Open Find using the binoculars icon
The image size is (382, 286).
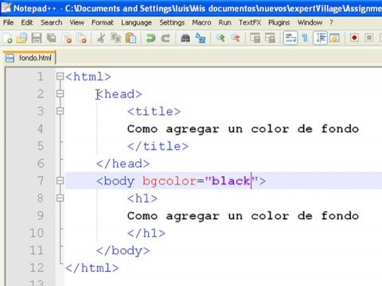[185, 38]
